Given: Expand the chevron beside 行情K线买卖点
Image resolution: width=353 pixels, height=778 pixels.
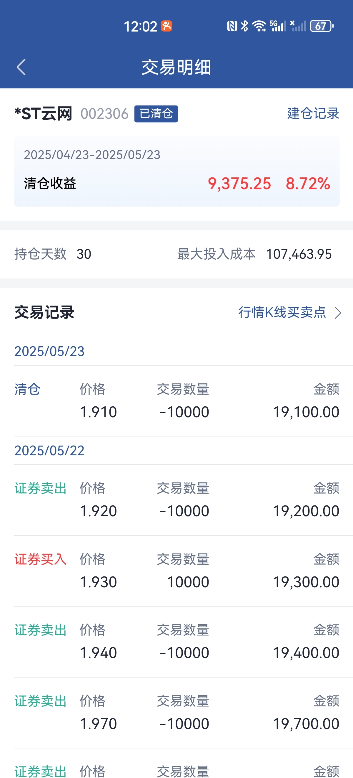Looking at the screenshot, I should [338, 313].
